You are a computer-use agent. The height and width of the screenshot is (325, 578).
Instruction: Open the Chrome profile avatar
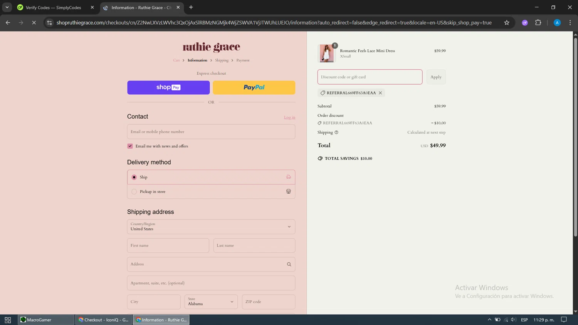pos(557,23)
